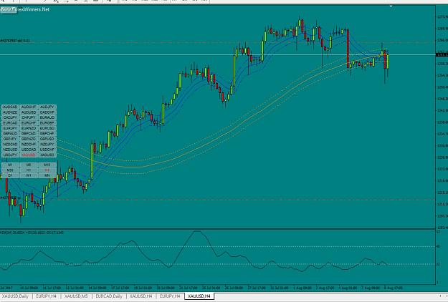Select the GBPNZD symbol button
This screenshot has height=302, width=448.
29,139
